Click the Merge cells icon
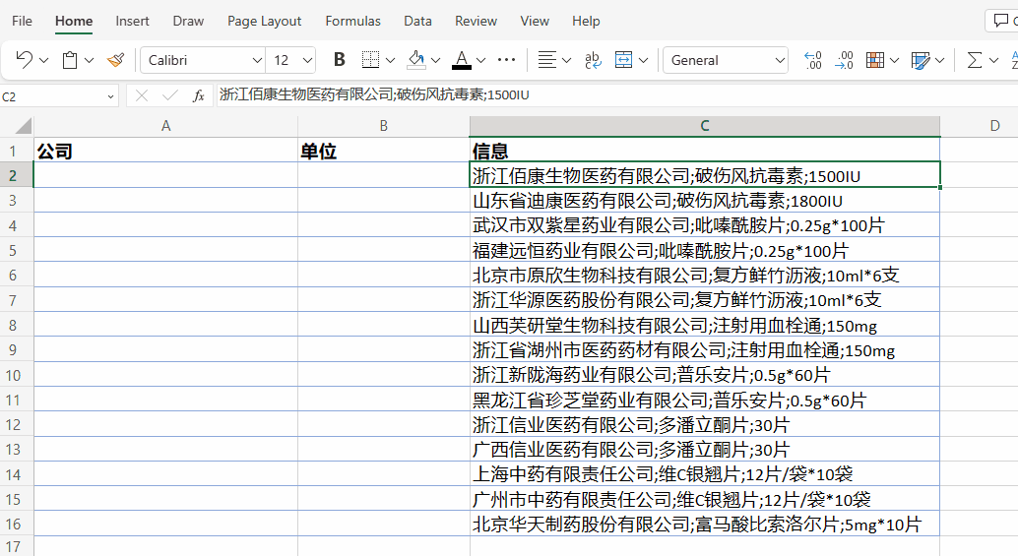This screenshot has width=1018, height=556. pos(623,60)
